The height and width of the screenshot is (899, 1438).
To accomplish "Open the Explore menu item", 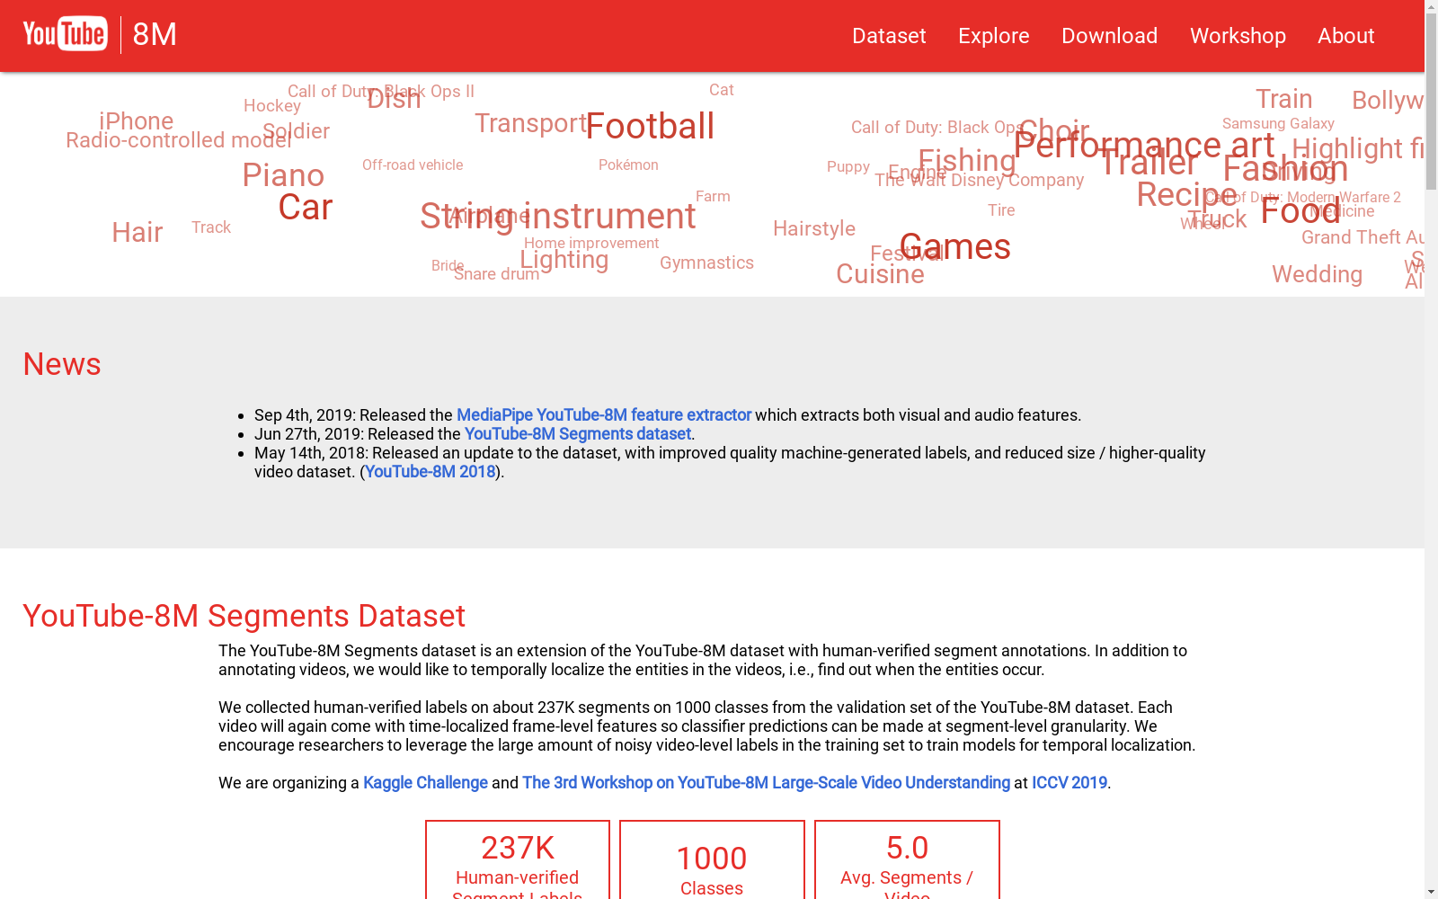I will tap(994, 36).
